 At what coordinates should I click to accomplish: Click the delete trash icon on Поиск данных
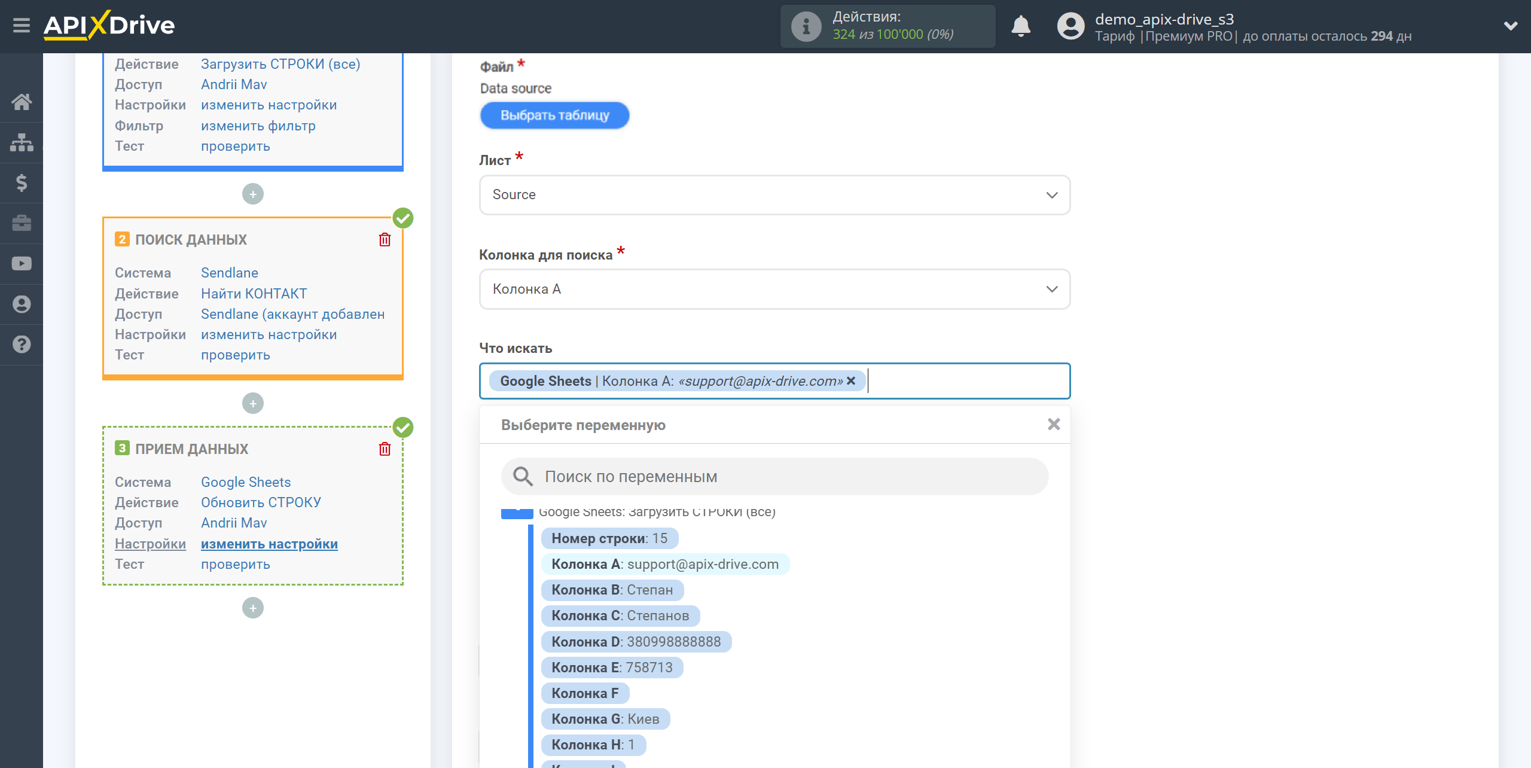[386, 239]
